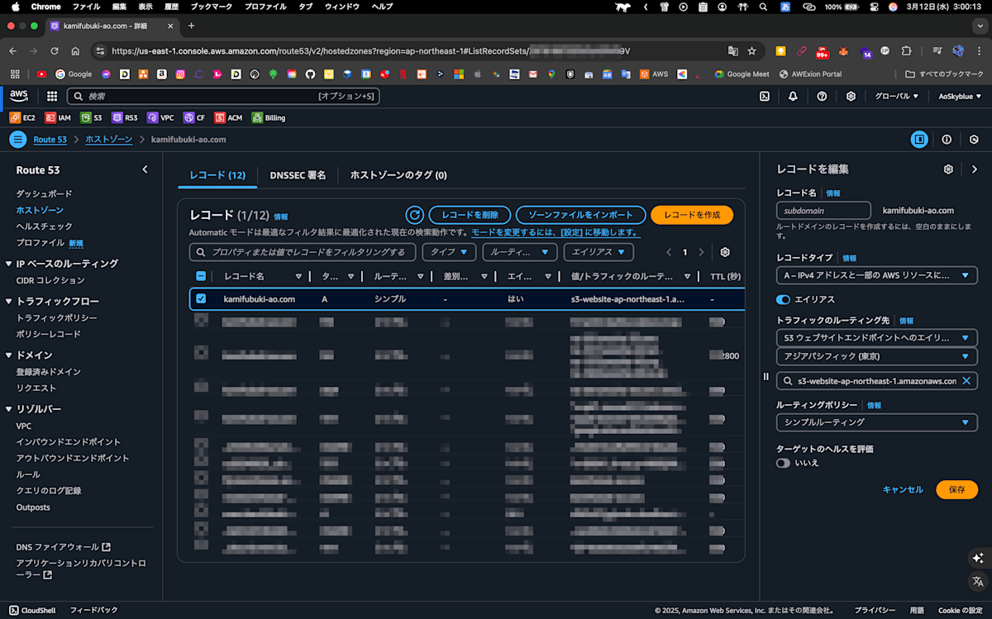Open the ACM shortcut in favorites bar
The image size is (992, 619).
coord(228,117)
